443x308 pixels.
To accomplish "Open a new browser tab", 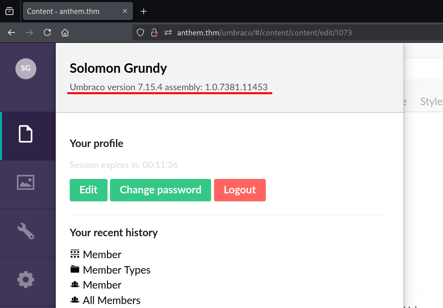I will point(144,11).
